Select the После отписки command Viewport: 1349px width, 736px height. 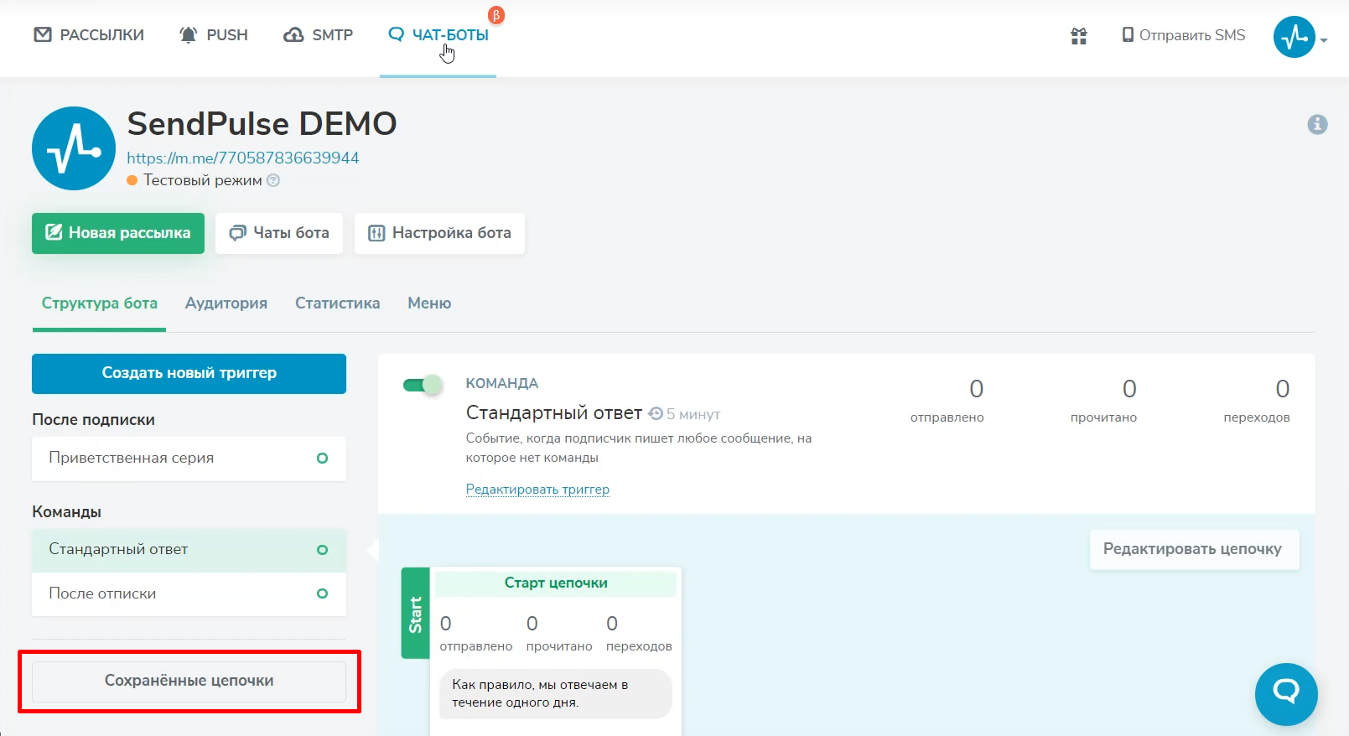pos(189,594)
